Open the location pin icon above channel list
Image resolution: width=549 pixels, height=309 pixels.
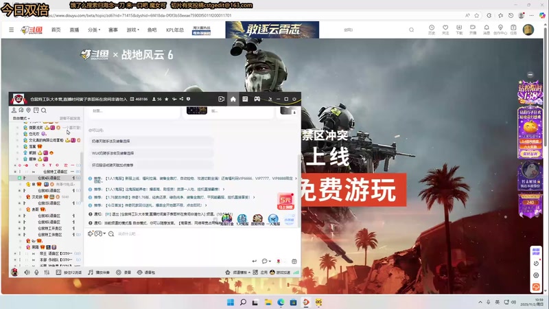(x=28, y=111)
